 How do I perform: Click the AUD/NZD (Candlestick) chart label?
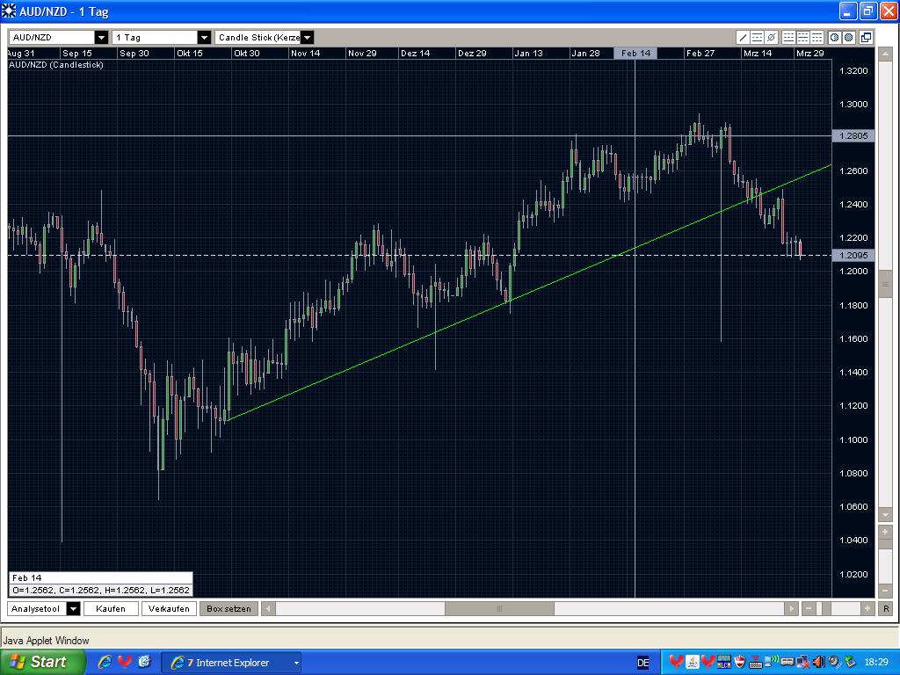(56, 65)
